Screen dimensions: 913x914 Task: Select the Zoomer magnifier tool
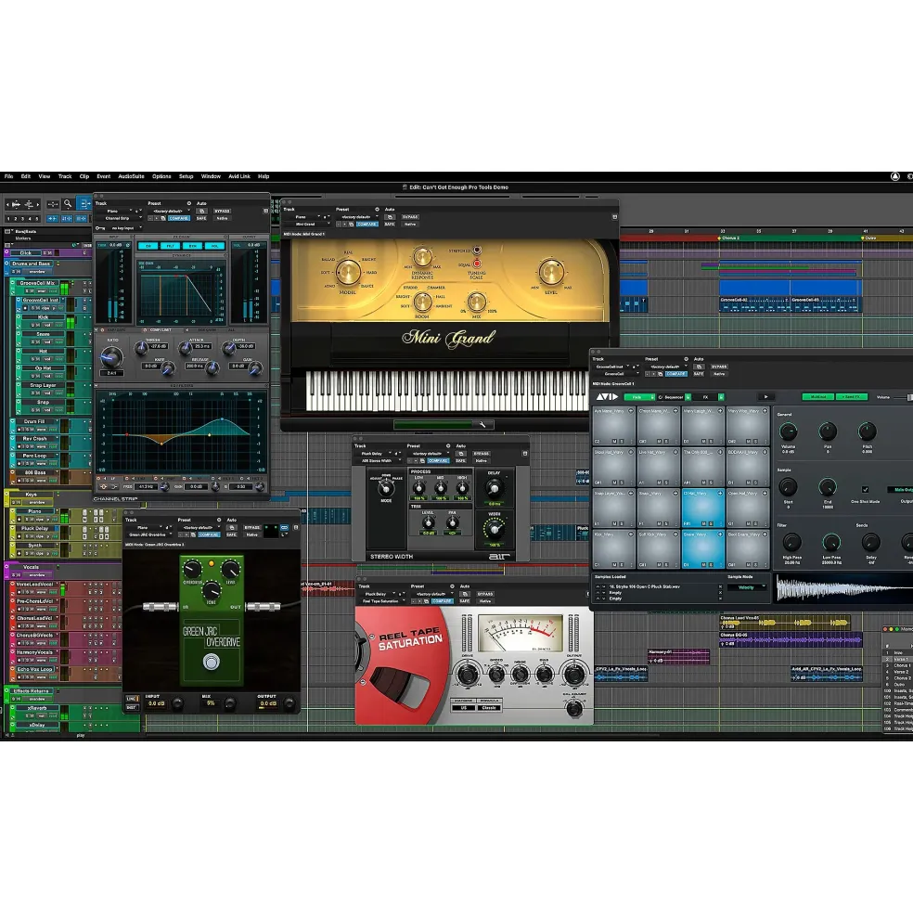[68, 203]
